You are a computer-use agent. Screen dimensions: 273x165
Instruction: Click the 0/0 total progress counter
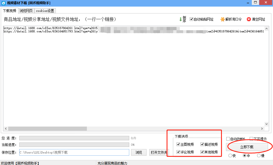[x=134, y=138]
